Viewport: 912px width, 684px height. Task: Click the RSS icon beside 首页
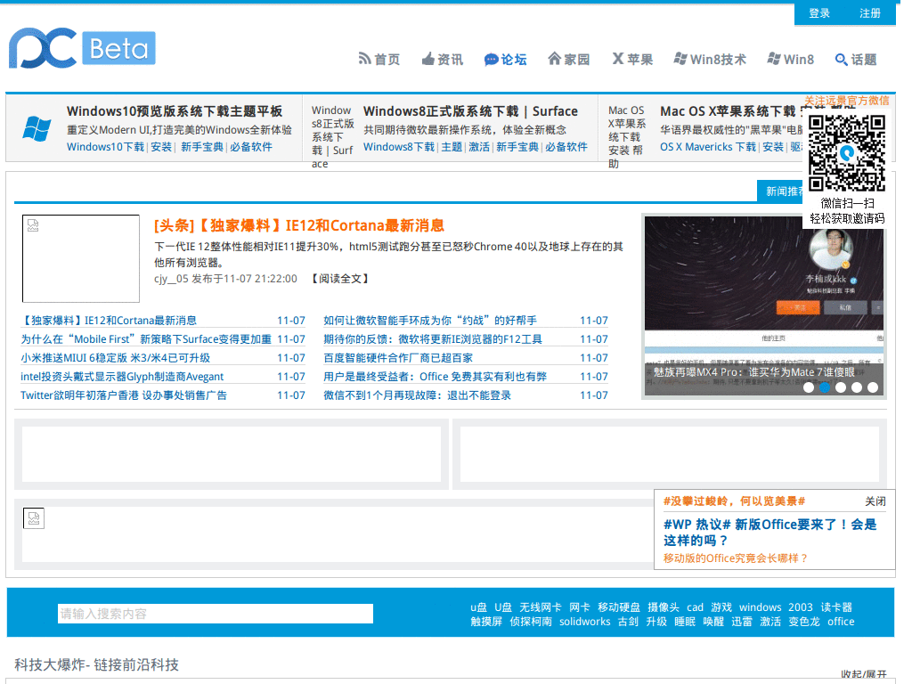[363, 60]
